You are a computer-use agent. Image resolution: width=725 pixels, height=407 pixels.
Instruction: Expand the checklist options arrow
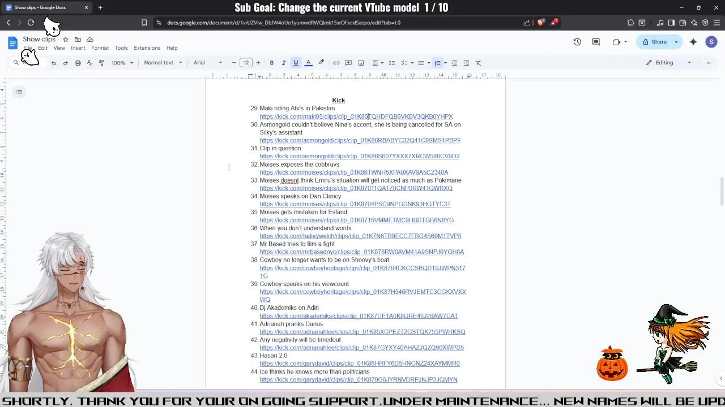pyautogui.click(x=412, y=63)
